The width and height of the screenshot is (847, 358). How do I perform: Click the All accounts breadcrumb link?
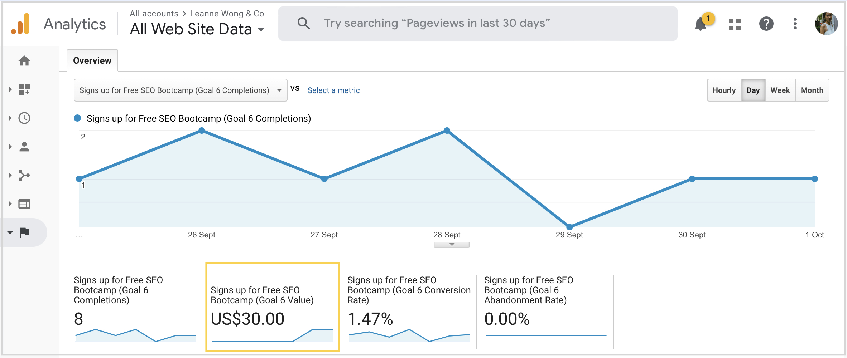[154, 13]
